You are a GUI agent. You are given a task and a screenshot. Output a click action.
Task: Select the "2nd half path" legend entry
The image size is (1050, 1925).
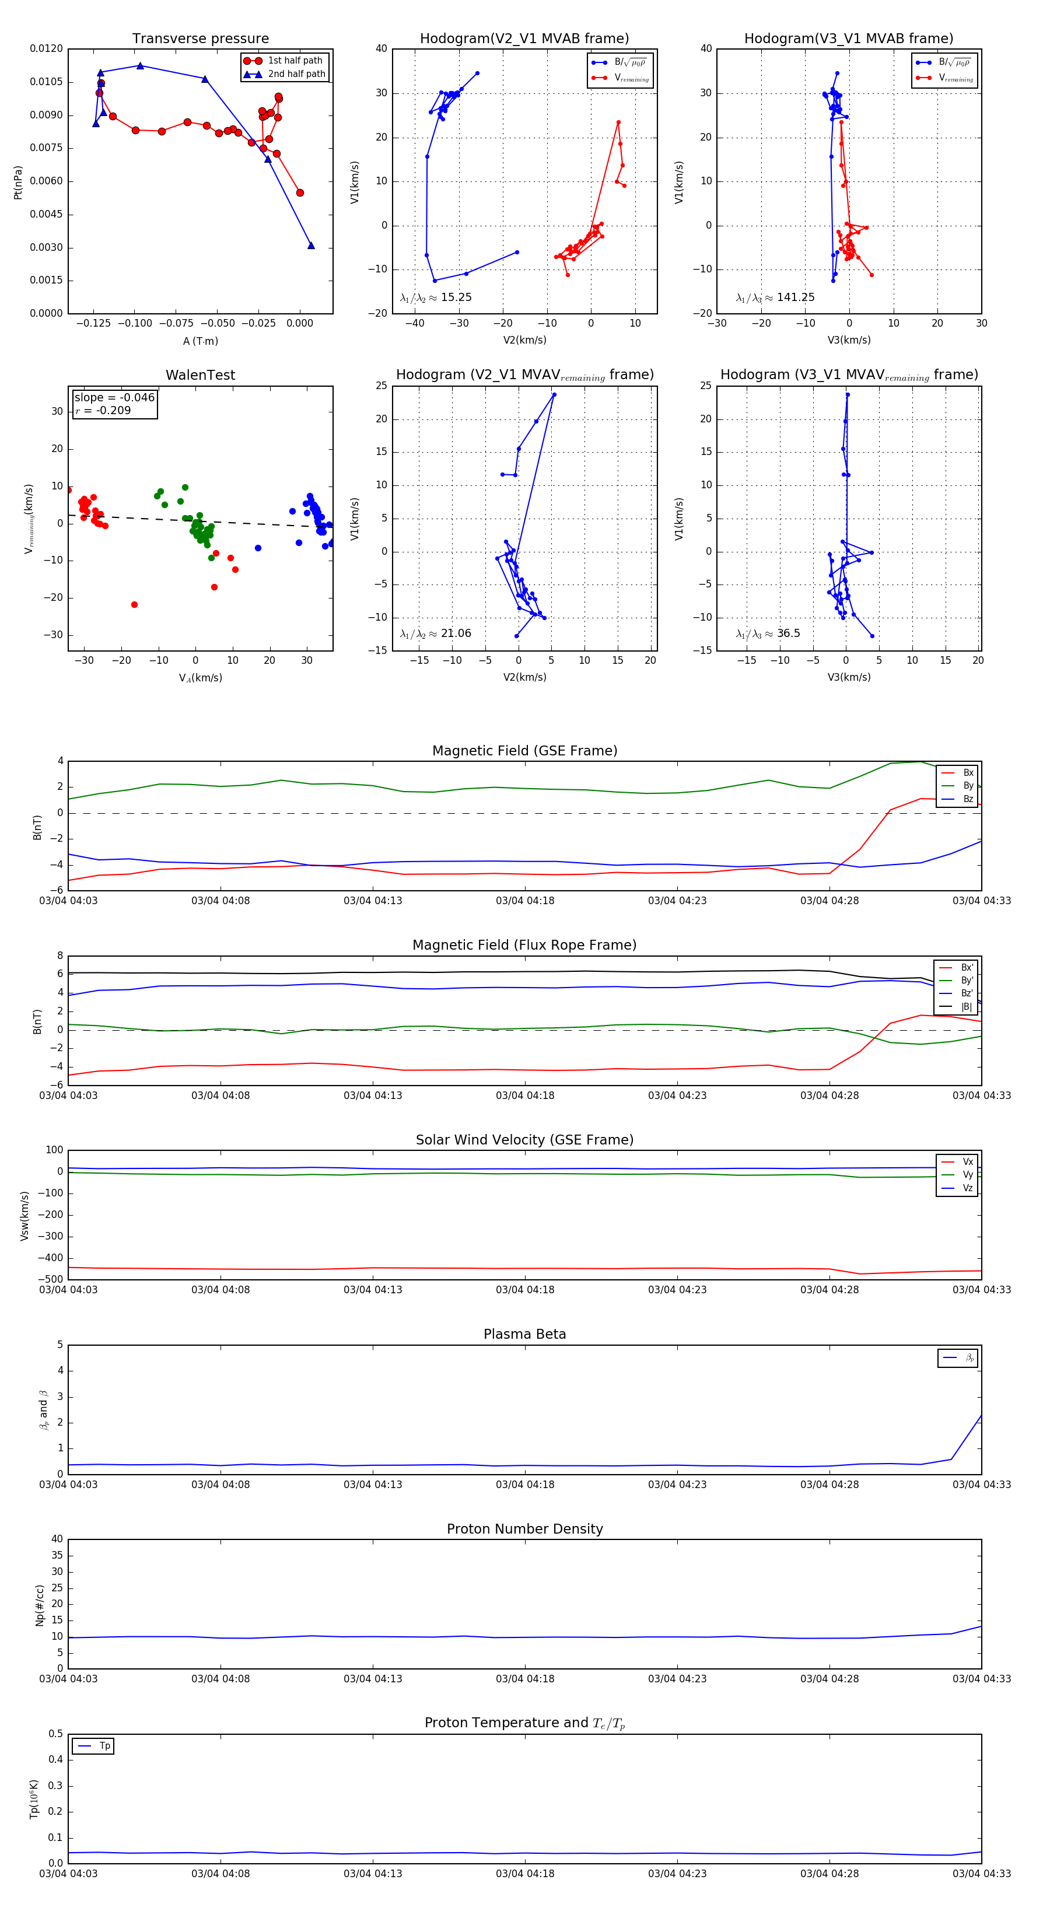[285, 74]
